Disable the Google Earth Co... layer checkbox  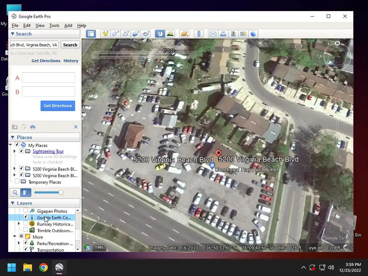(x=26, y=217)
